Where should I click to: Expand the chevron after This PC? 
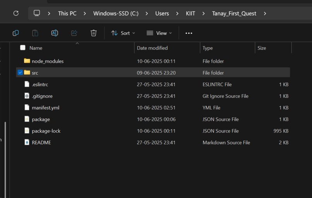85,14
